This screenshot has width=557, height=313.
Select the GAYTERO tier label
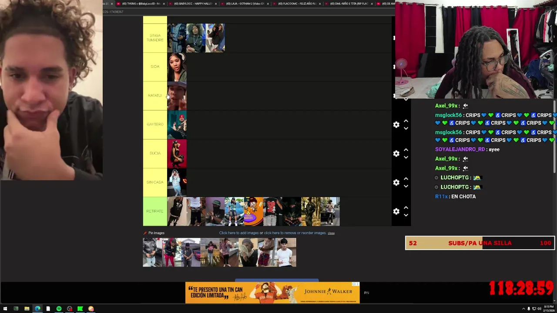[155, 125]
